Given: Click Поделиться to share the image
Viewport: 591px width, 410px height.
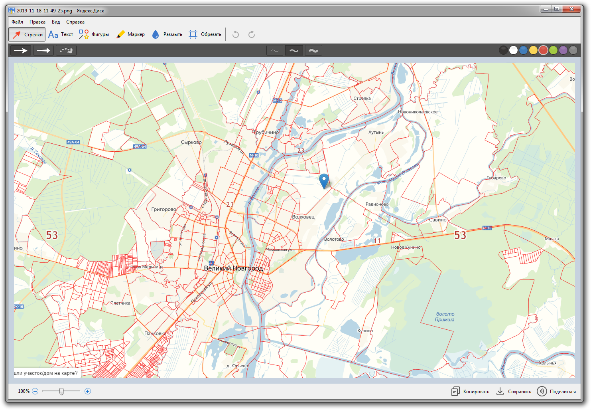Looking at the screenshot, I should 557,392.
